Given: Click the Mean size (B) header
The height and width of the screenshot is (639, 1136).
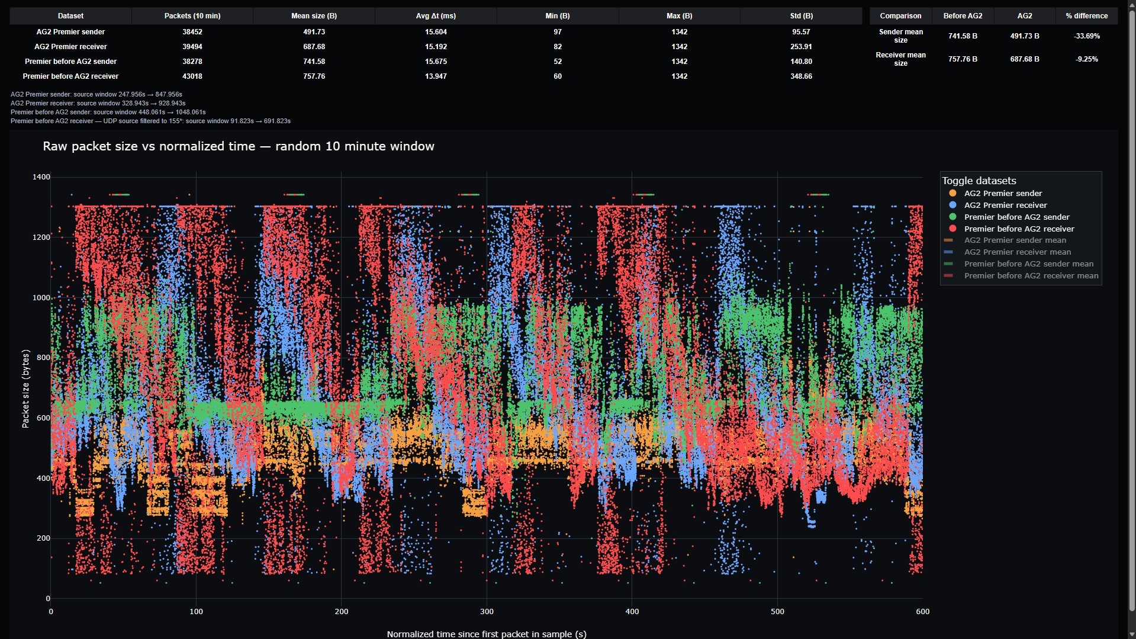Looking at the screenshot, I should pos(314,16).
